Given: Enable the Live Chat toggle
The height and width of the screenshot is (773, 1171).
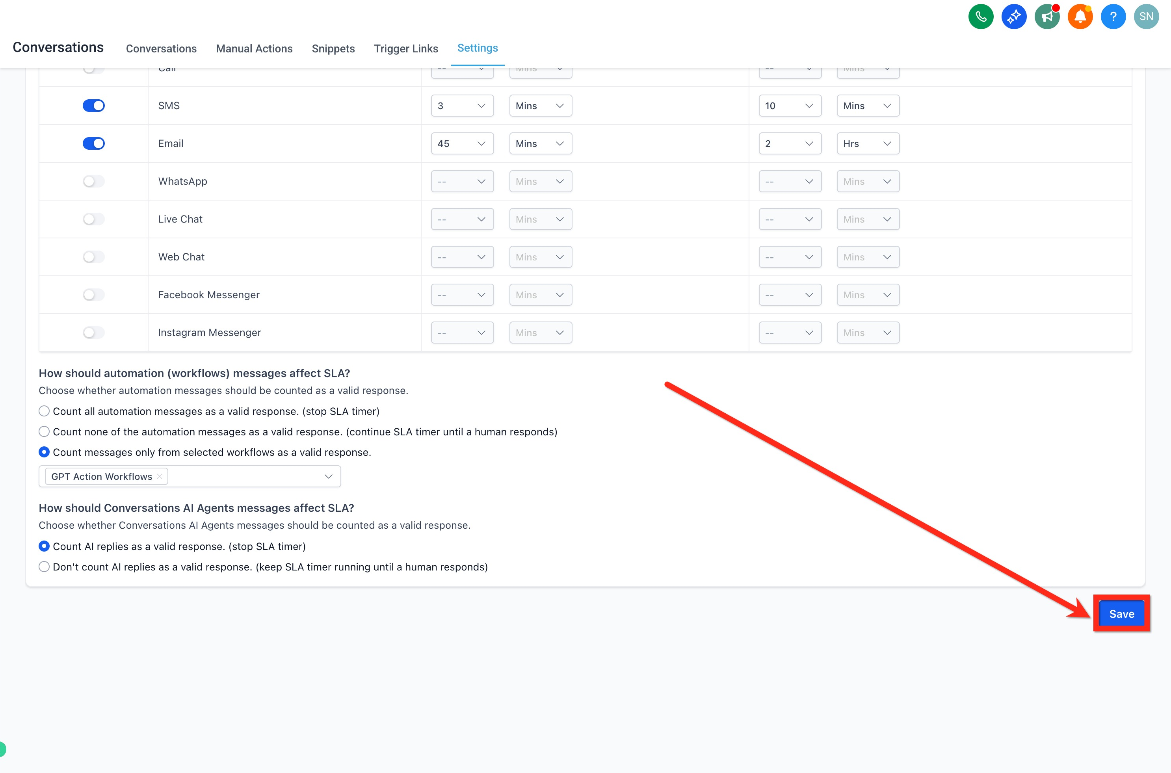Looking at the screenshot, I should pyautogui.click(x=94, y=219).
